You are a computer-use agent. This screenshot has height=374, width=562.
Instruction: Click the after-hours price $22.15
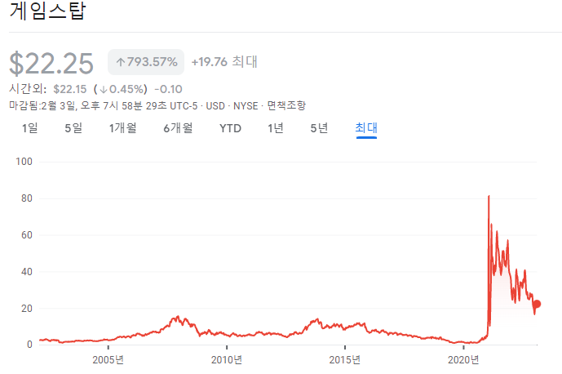coord(70,89)
